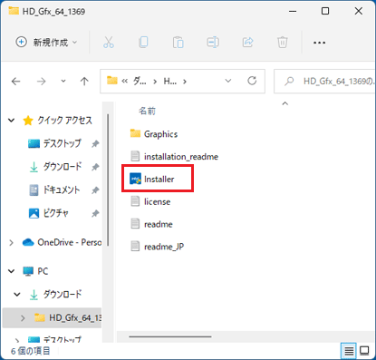Switch to details view in status bar
This screenshot has height=360, width=376.
click(349, 351)
